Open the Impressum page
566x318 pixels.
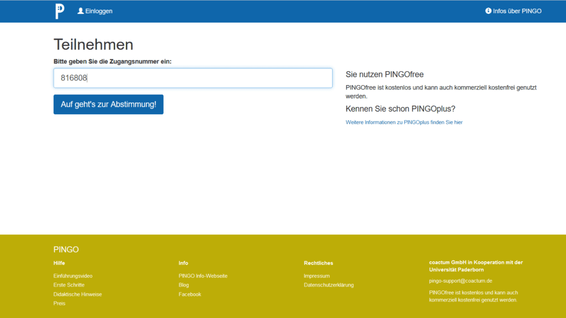(316, 275)
